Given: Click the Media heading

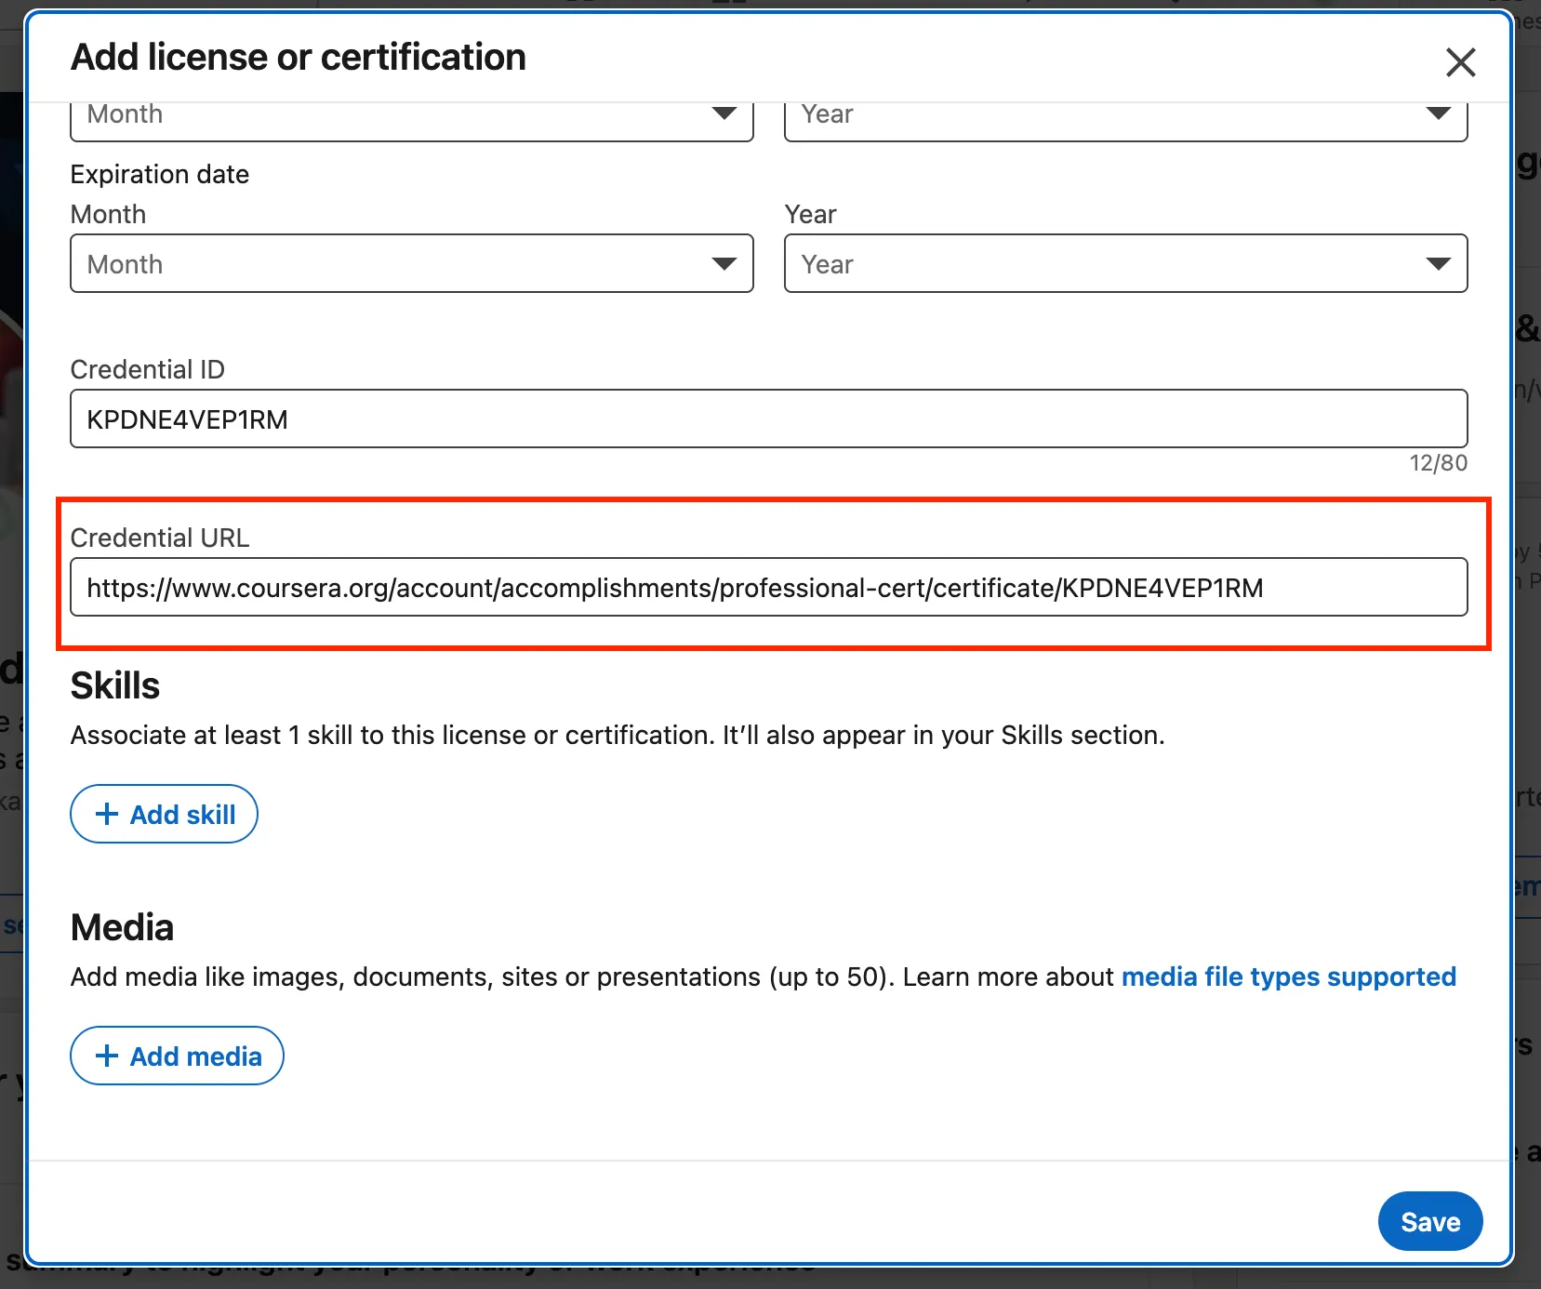Looking at the screenshot, I should [123, 927].
